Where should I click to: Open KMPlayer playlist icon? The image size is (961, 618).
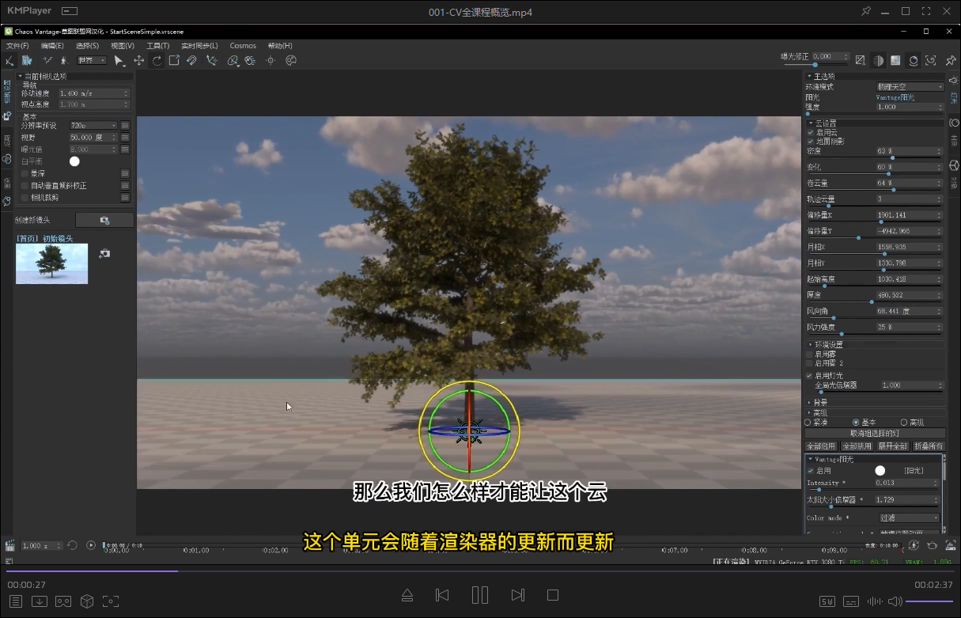[16, 601]
